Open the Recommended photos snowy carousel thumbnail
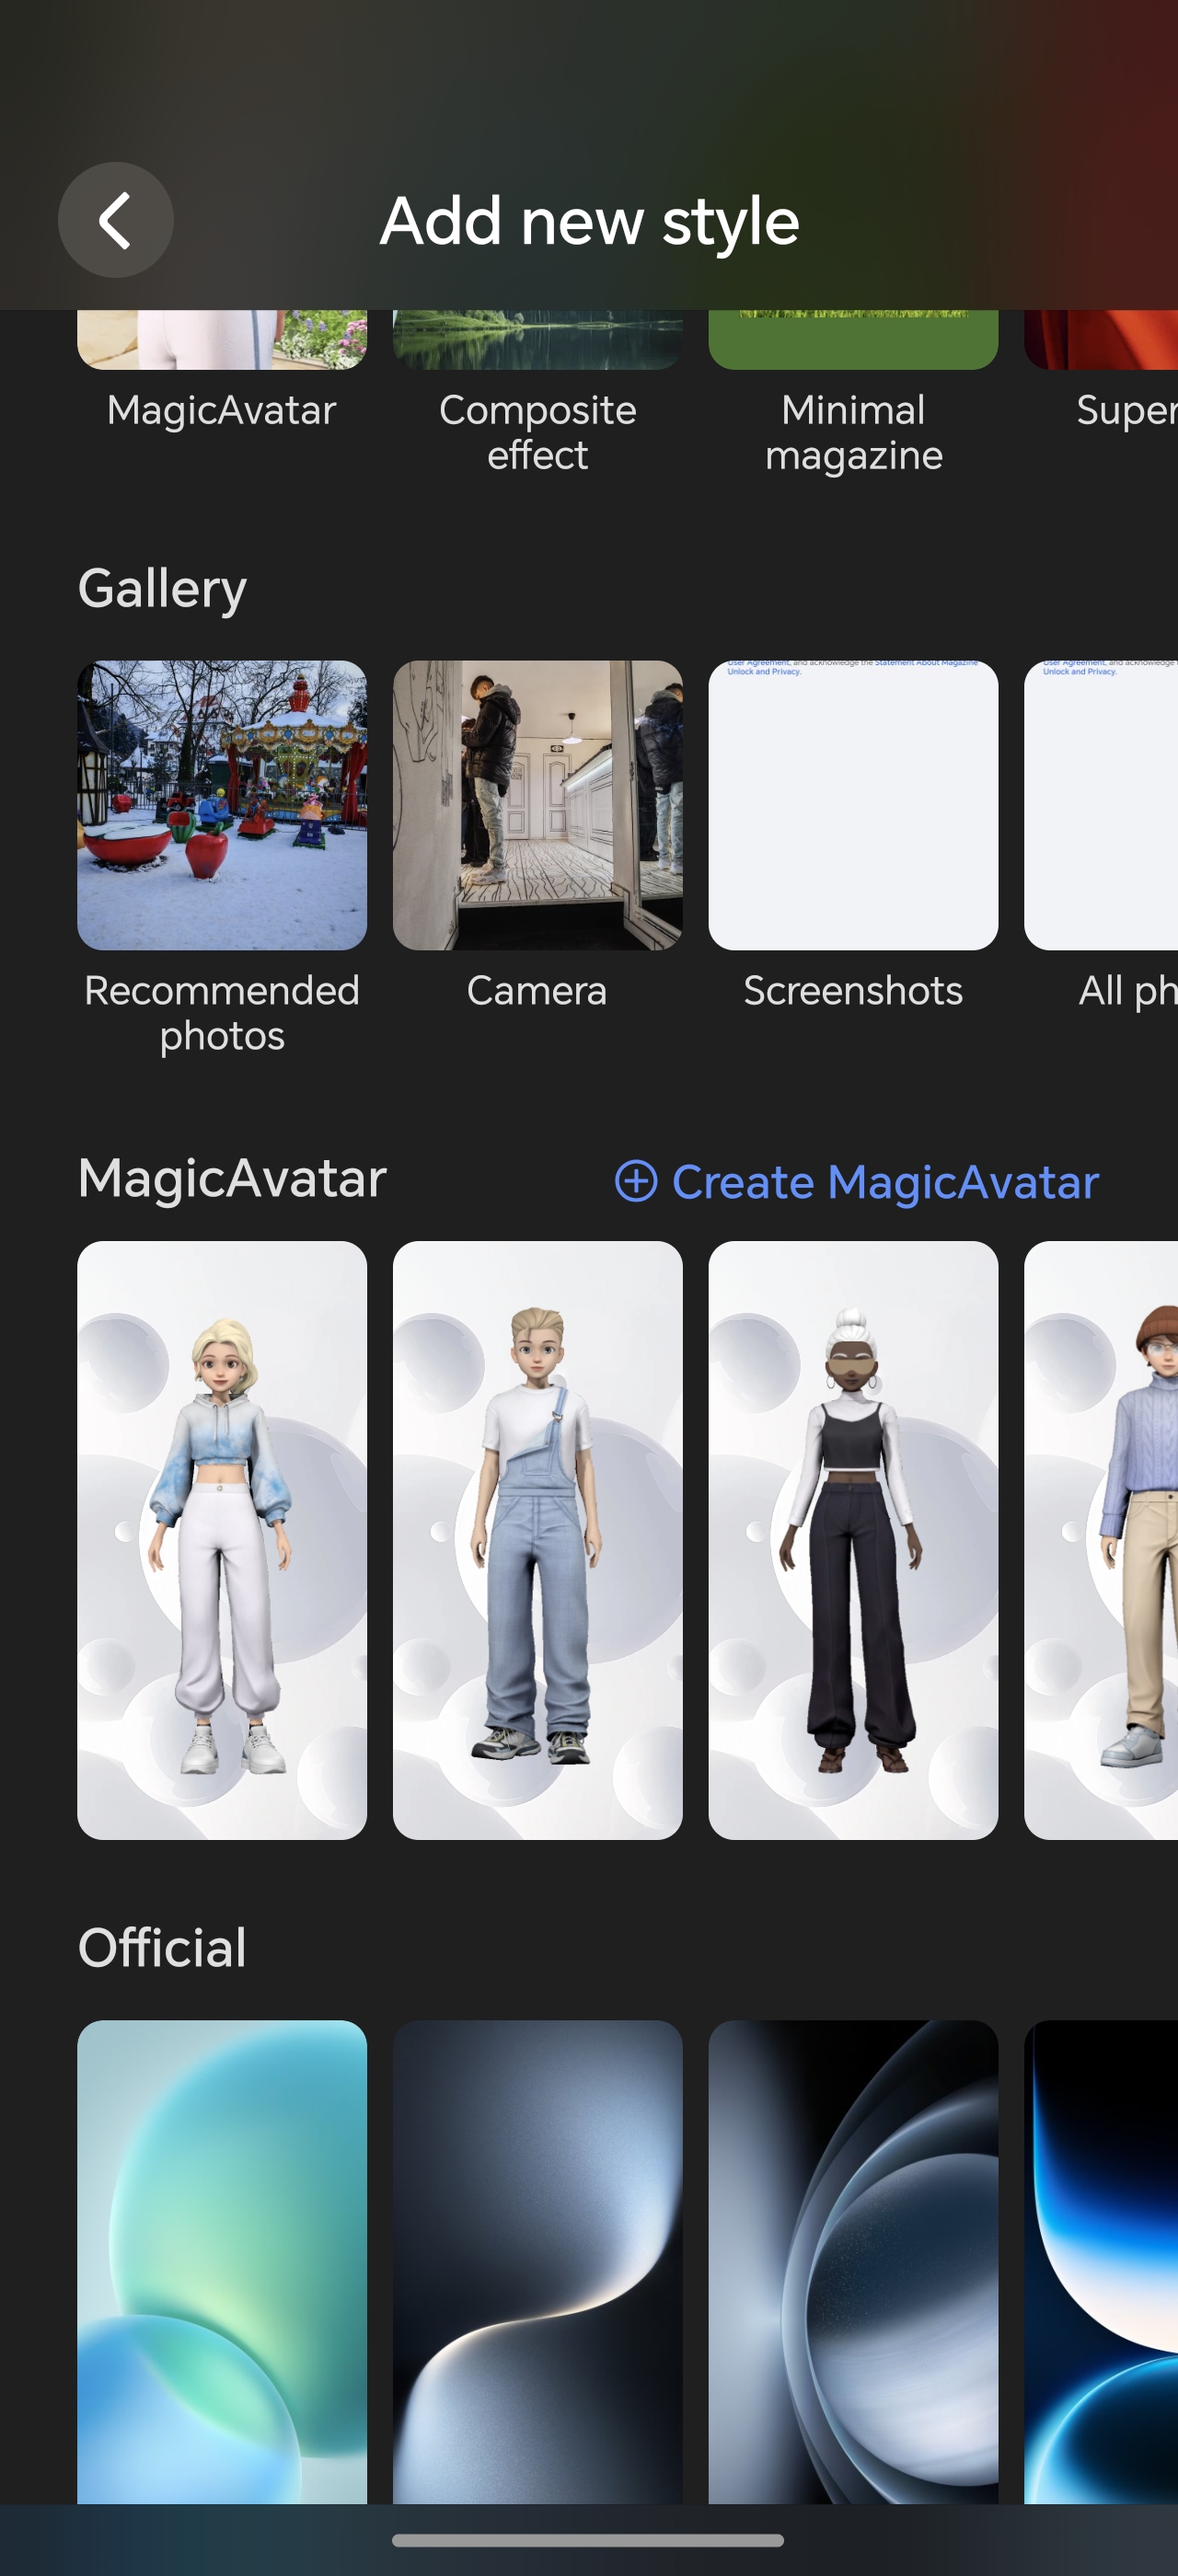Screen dimensions: 1178x2576 pyautogui.click(x=222, y=805)
